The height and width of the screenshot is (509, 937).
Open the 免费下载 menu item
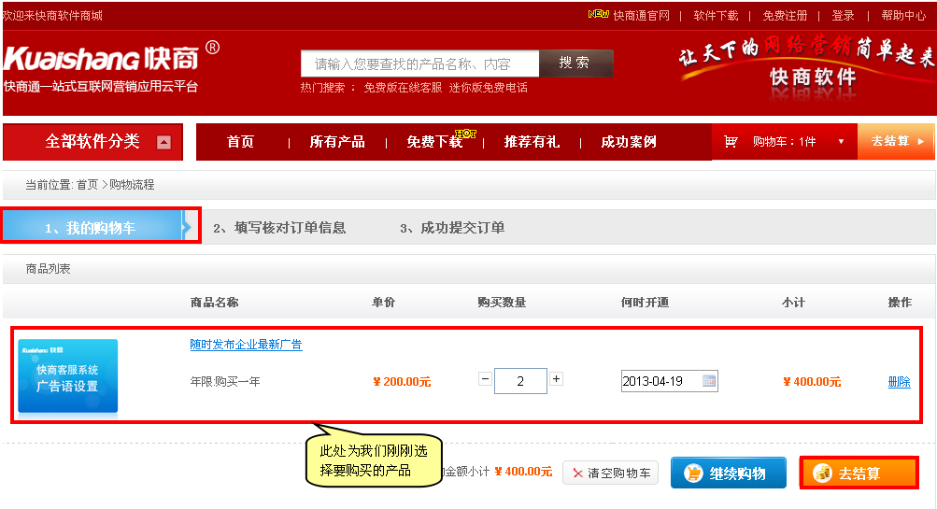tap(434, 142)
